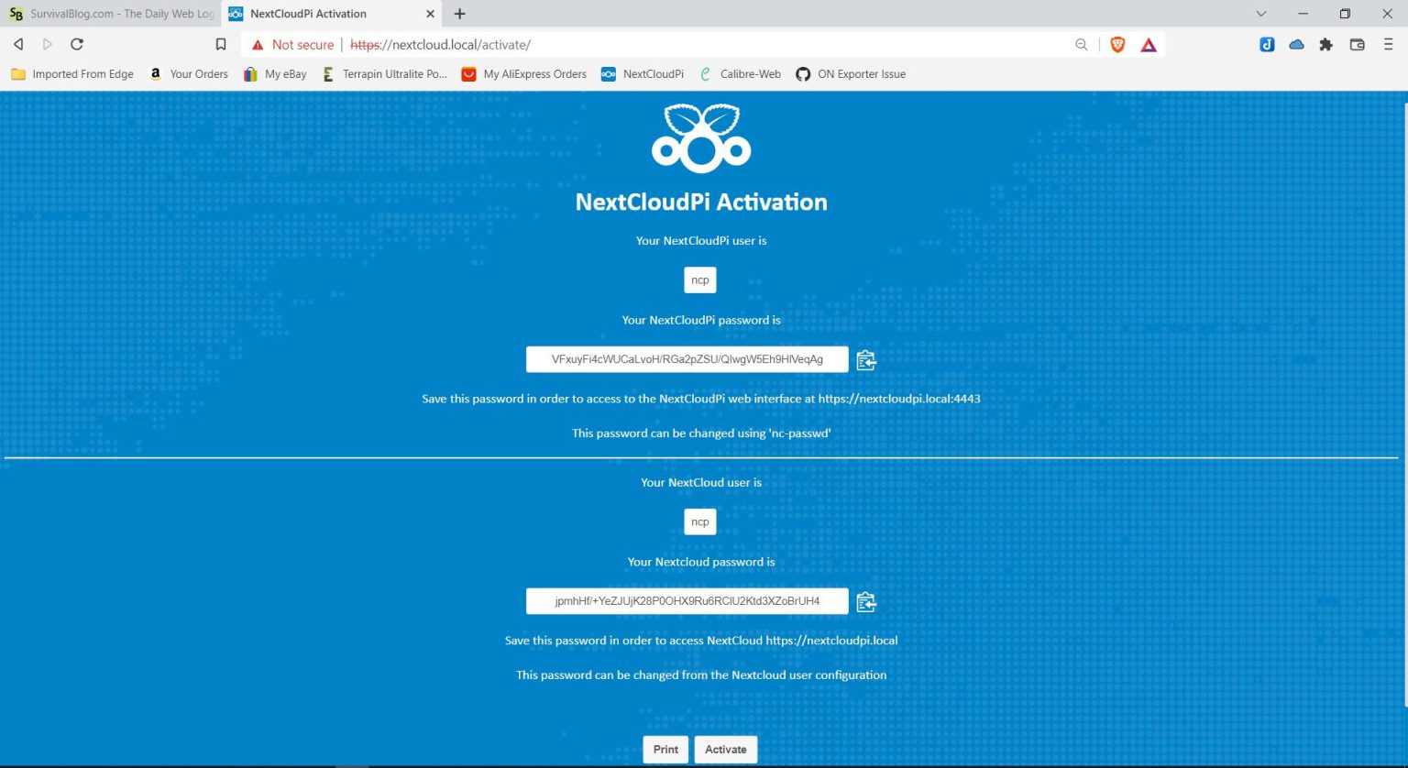Image resolution: width=1408 pixels, height=768 pixels.
Task: Open the Extensions puzzle-piece menu
Action: pos(1325,43)
